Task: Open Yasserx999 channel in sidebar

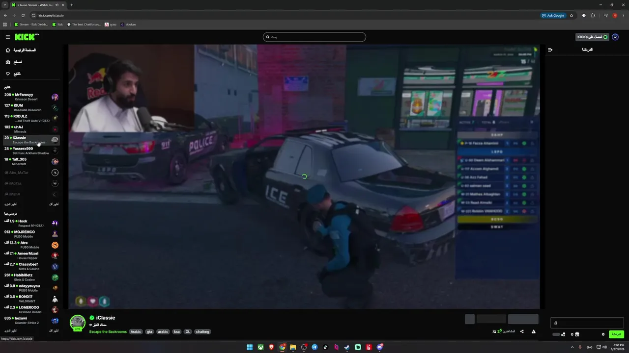Action: (31, 151)
